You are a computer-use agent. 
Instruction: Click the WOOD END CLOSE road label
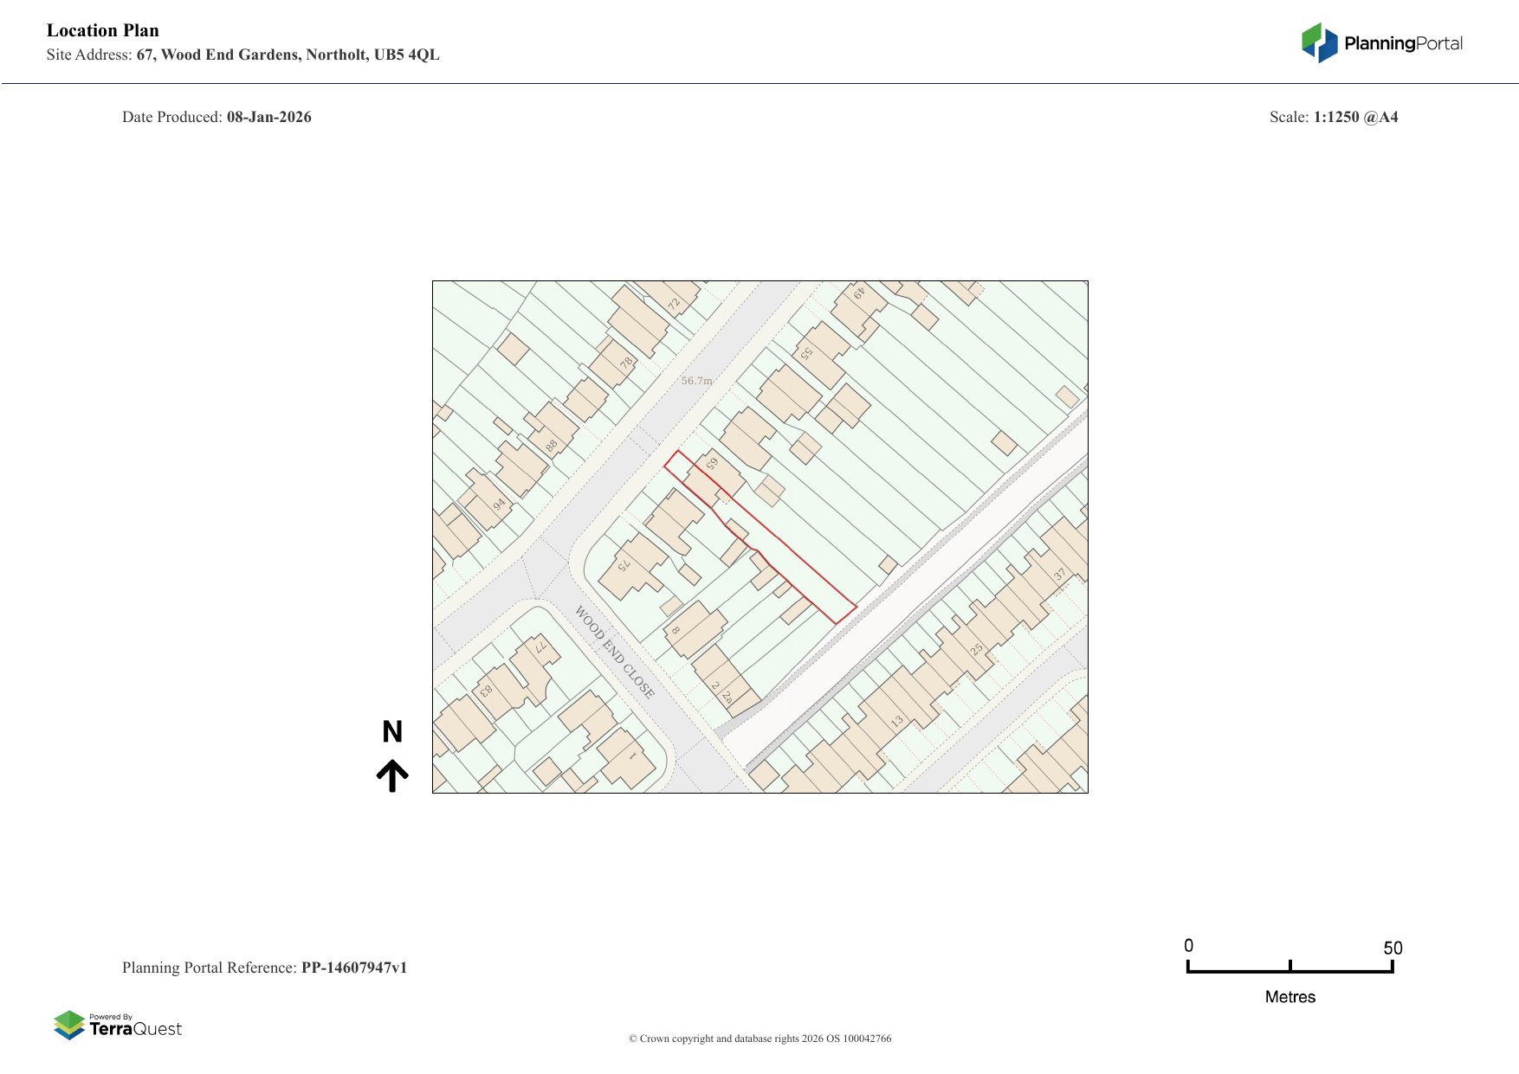click(x=615, y=652)
